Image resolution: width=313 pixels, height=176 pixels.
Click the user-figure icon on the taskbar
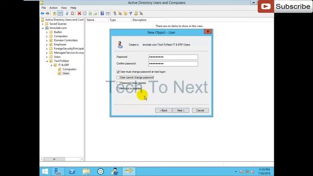click(114, 172)
